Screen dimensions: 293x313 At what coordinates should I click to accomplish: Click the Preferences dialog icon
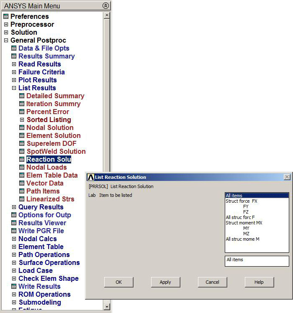[6, 17]
